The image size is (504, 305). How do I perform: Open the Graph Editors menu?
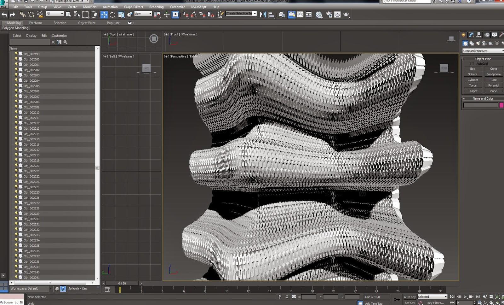(133, 7)
